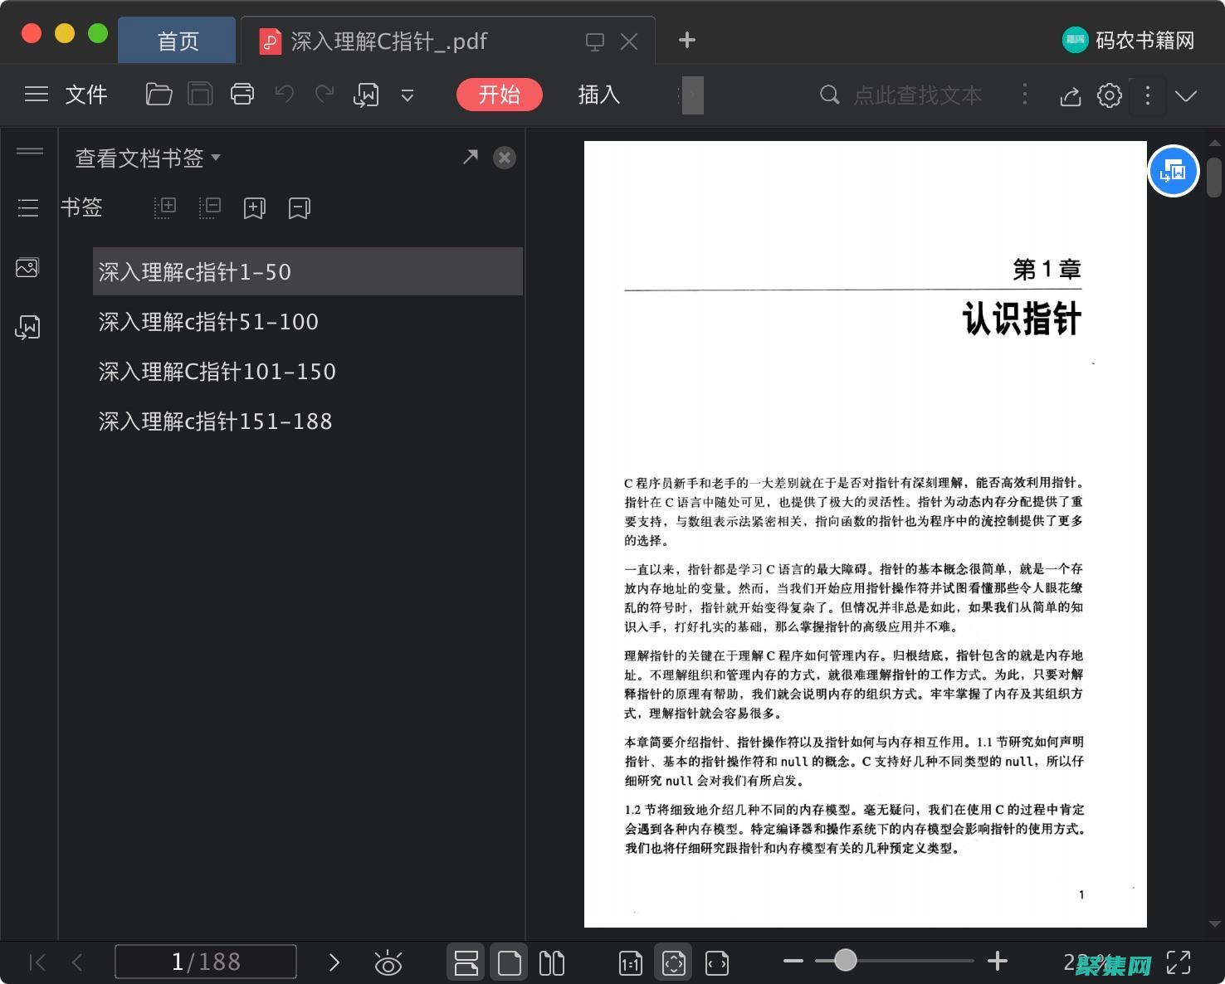
Task: Open the thumbnails panel in the left sidebar
Action: [x=27, y=267]
